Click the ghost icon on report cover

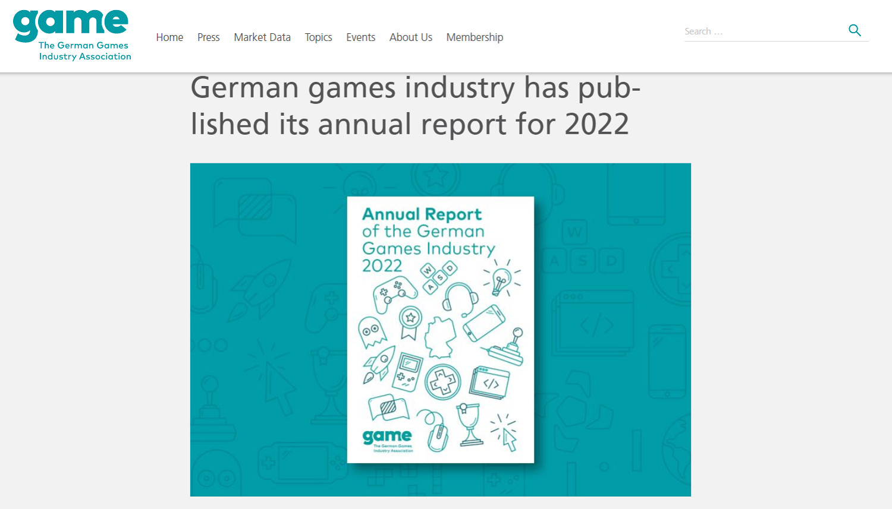pyautogui.click(x=372, y=331)
